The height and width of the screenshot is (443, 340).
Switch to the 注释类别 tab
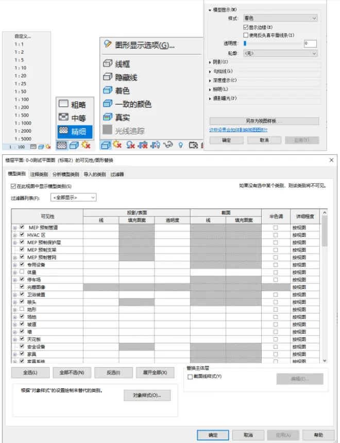coord(39,175)
